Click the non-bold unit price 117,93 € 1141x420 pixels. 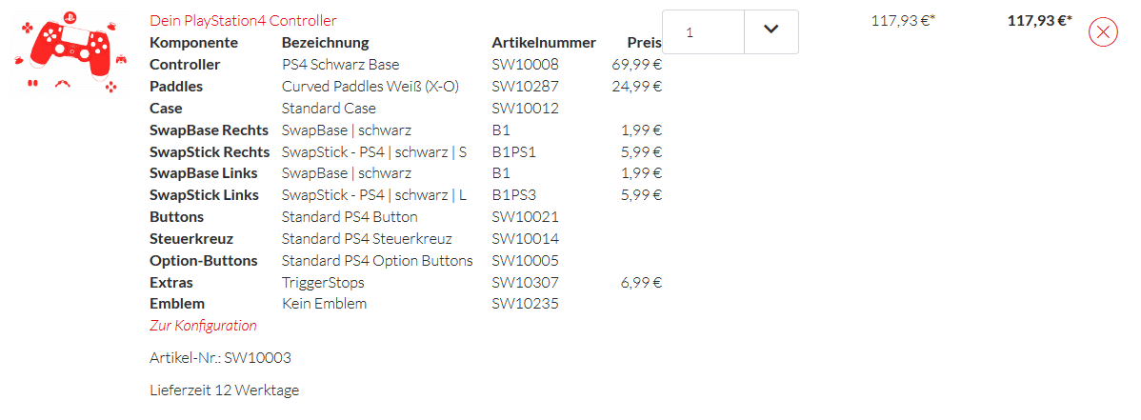click(x=902, y=20)
